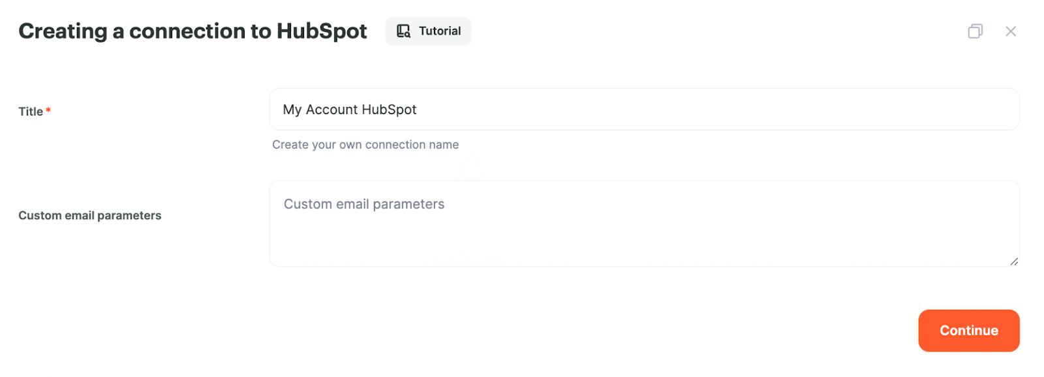Click empty space at end of Title field

tap(718, 110)
